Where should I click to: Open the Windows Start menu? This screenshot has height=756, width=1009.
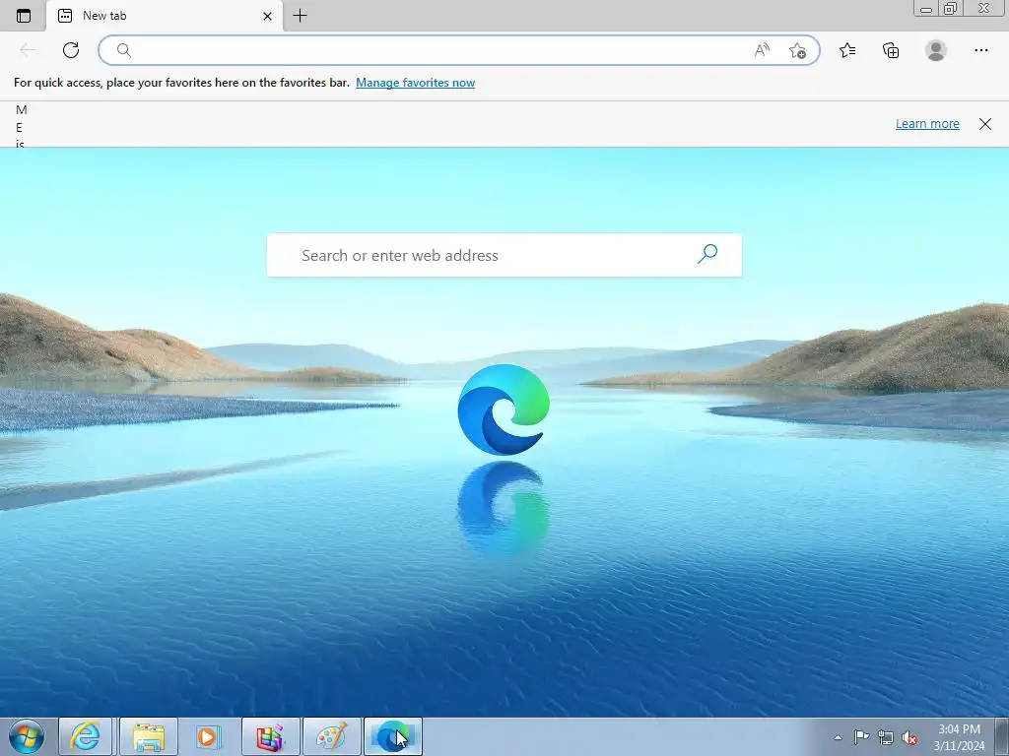(27, 736)
